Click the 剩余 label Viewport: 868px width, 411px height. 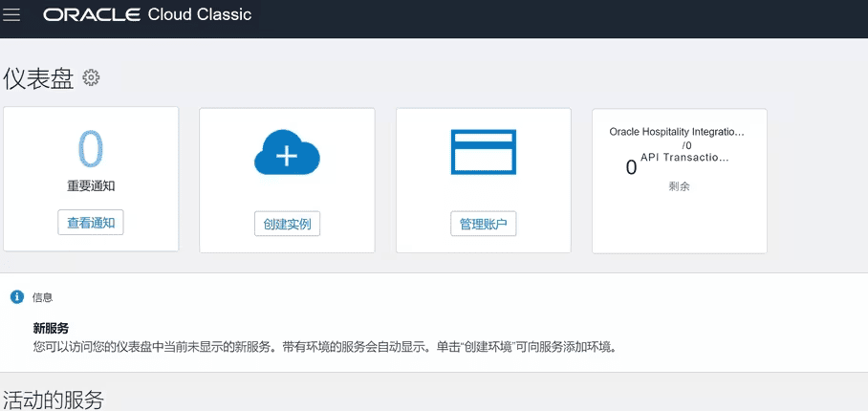click(x=680, y=186)
